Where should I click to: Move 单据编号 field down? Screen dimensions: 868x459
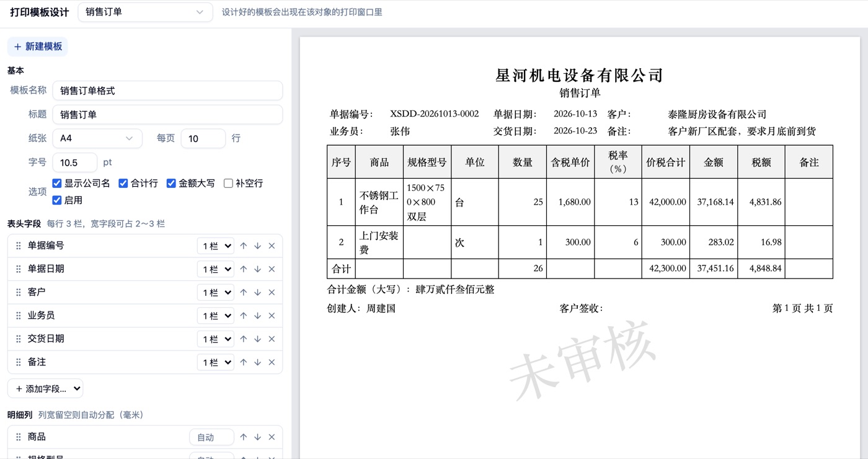point(257,246)
